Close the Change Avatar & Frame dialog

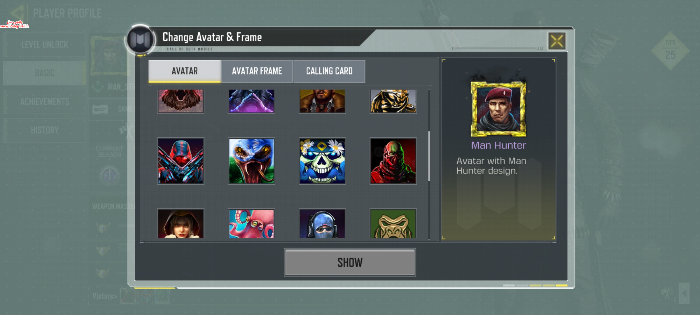pyautogui.click(x=557, y=41)
